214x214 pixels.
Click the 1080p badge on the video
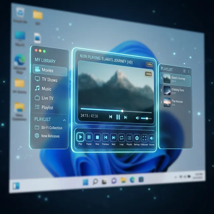coord(148,74)
